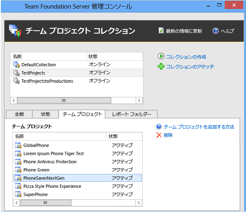Click the アクティブ status of Phone Green

pos(122,170)
